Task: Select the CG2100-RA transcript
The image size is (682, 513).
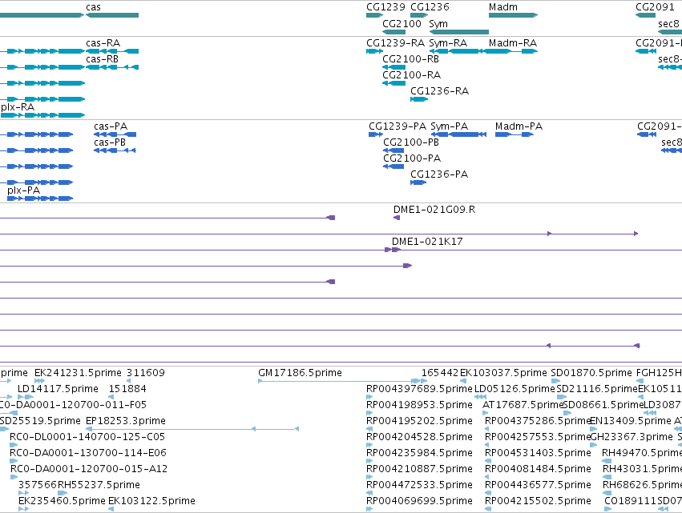Action: tap(393, 83)
